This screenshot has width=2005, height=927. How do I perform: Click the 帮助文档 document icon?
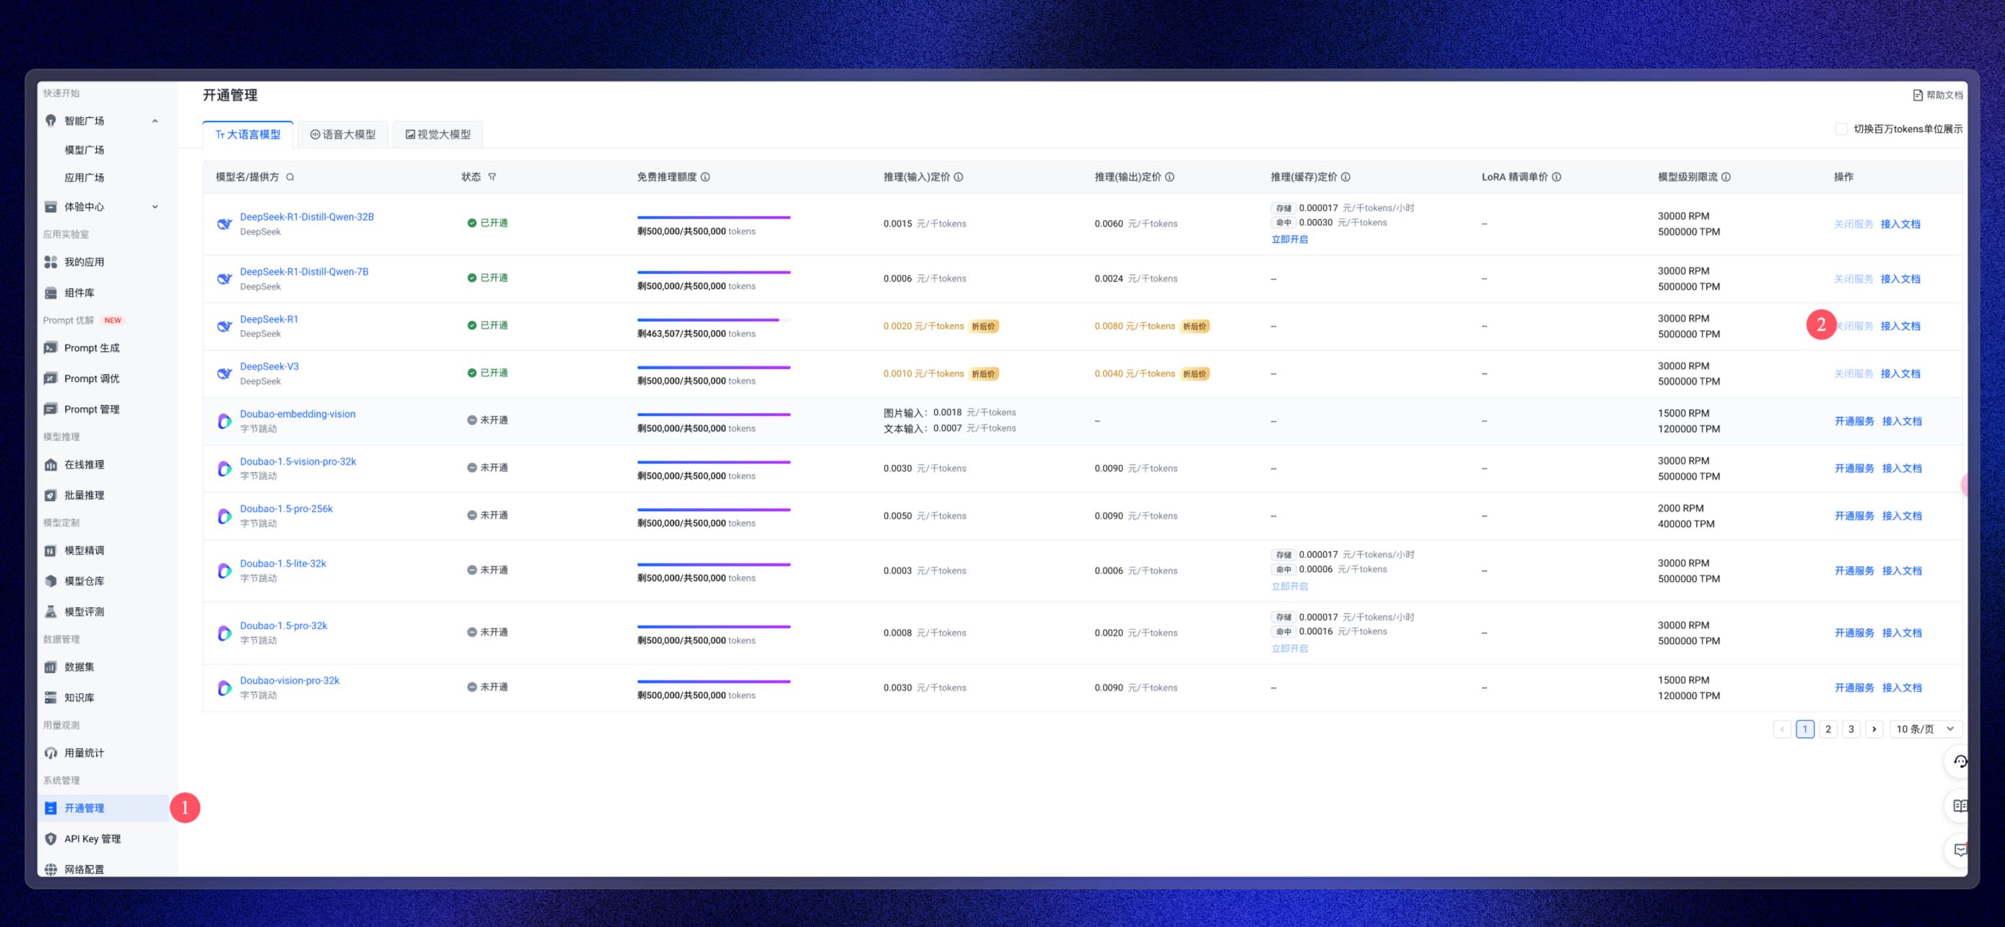(x=1918, y=95)
